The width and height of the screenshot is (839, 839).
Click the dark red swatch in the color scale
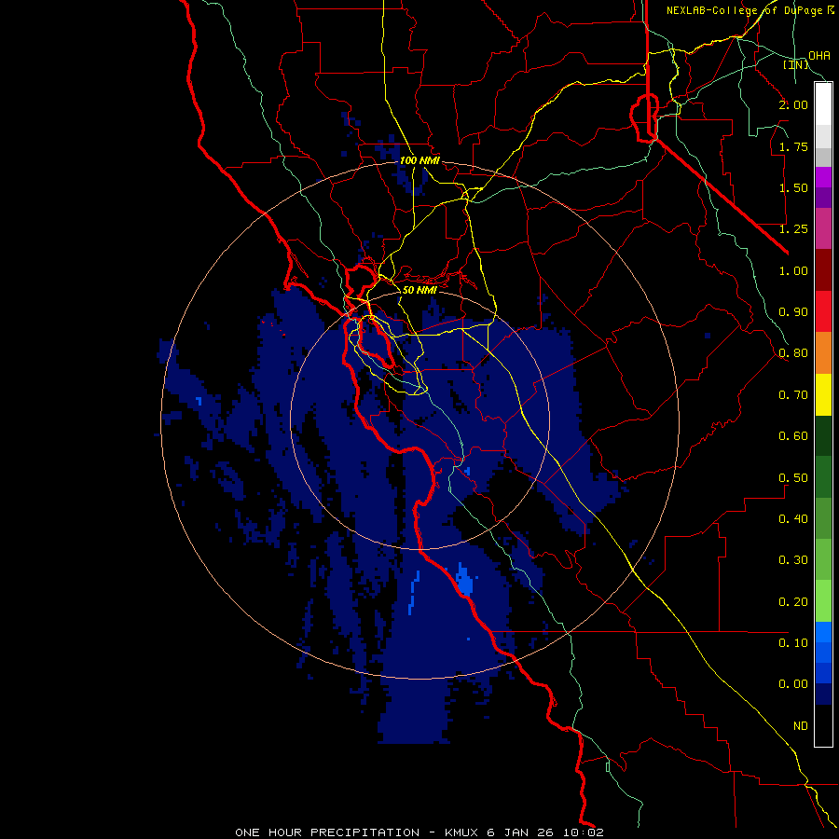tap(823, 270)
